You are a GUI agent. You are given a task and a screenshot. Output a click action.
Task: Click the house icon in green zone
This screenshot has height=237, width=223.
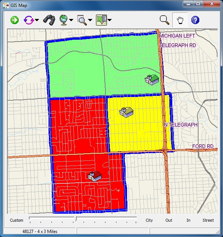click(x=151, y=79)
